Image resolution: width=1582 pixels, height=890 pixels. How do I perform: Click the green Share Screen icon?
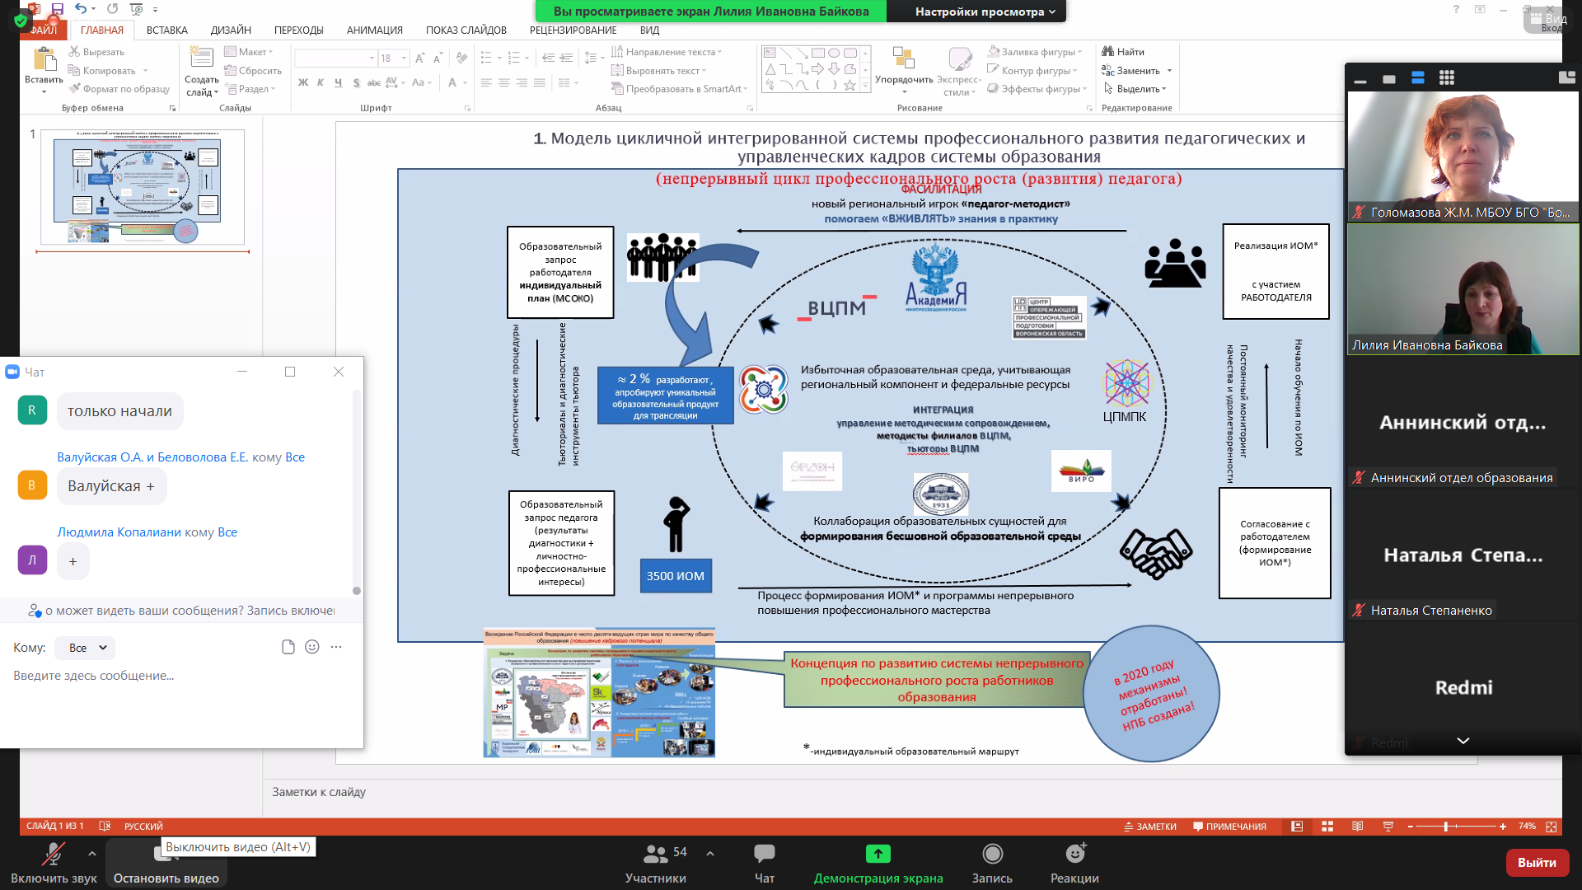(878, 854)
